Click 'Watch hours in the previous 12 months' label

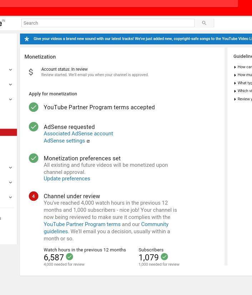[x=85, y=250]
